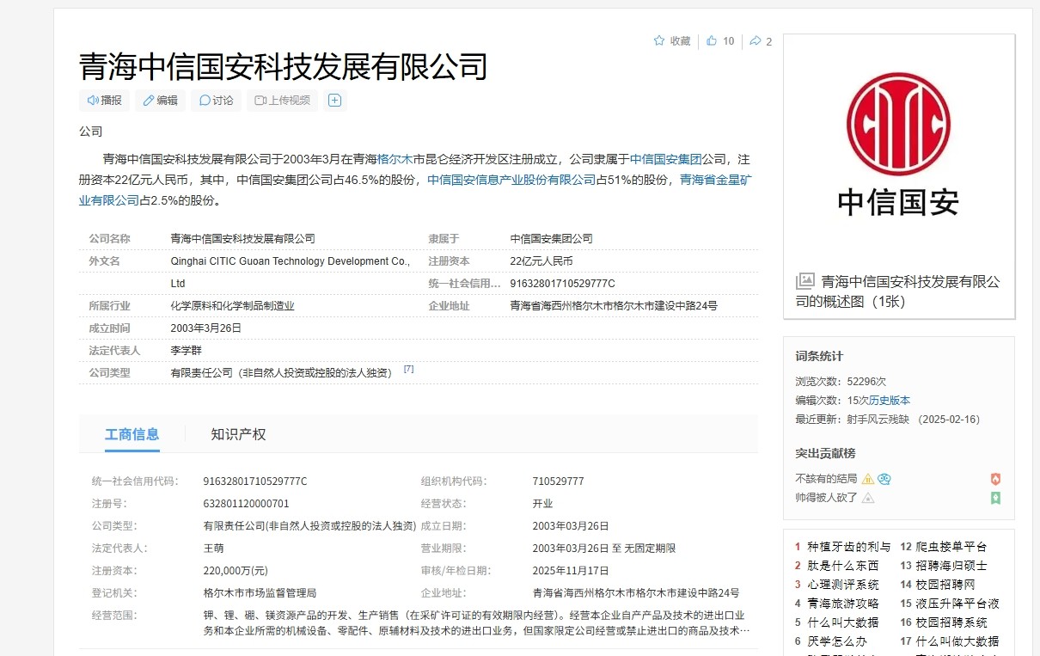Open hot item 校园招聘网
Viewport: 1040px width, 656px height.
945,585
